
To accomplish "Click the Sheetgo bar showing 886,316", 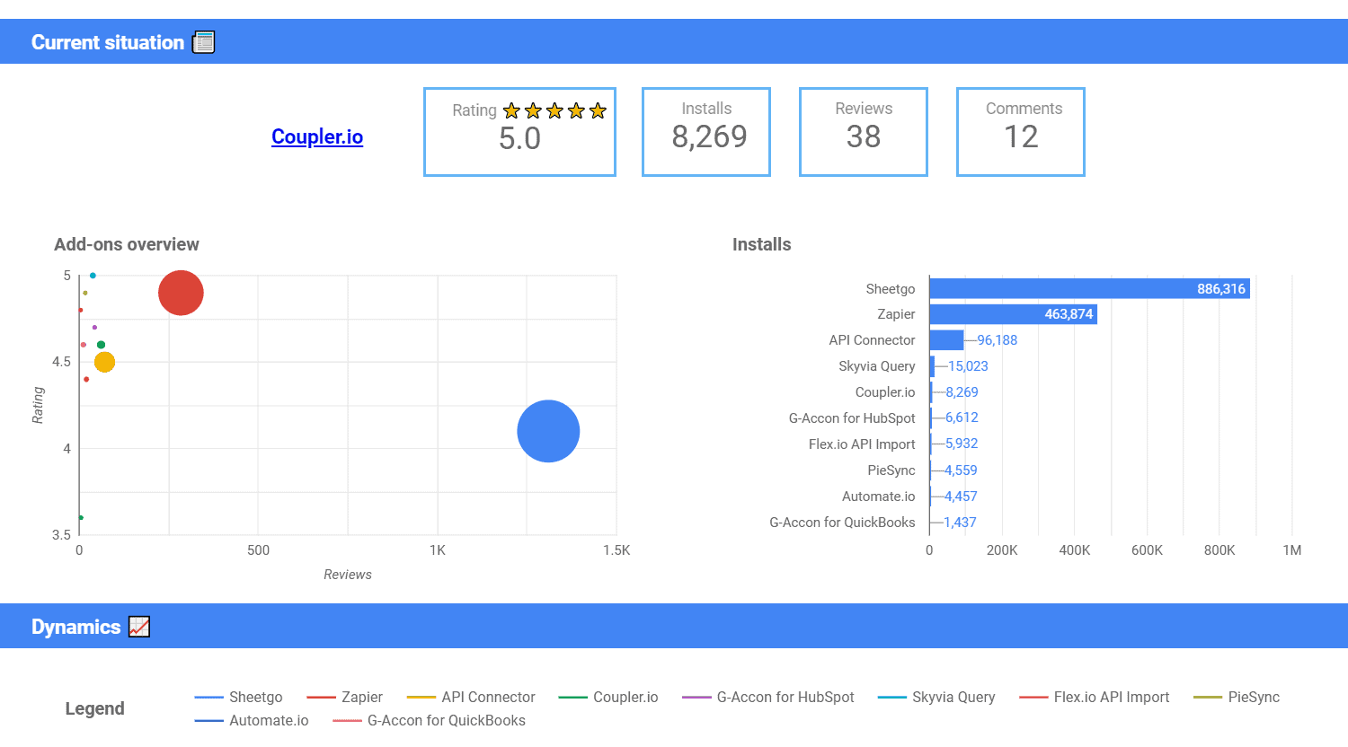I will tap(1089, 288).
